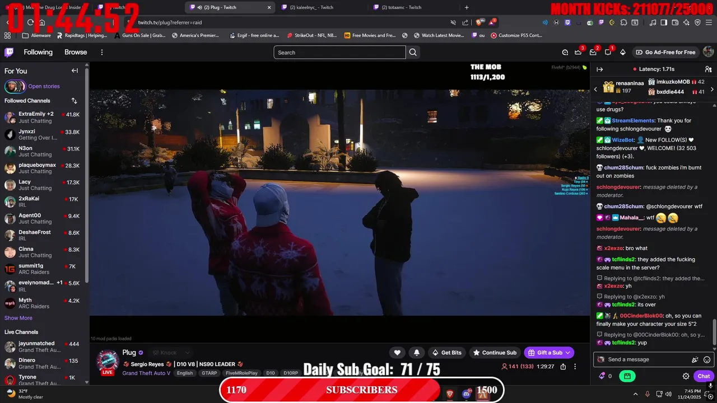717x403 pixels.
Task: Toggle browser sidebar panel icon
Action: pos(664,22)
